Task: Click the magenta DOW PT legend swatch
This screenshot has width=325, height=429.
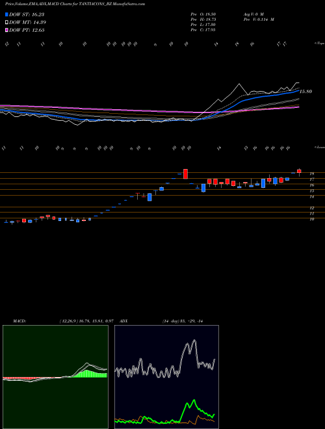Action: [x=7, y=30]
